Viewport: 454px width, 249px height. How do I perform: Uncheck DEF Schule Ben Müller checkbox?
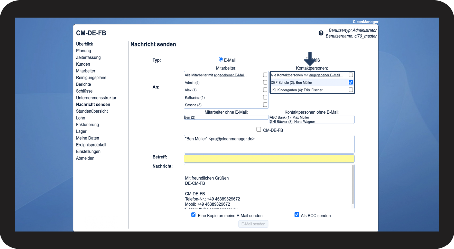pyautogui.click(x=351, y=82)
